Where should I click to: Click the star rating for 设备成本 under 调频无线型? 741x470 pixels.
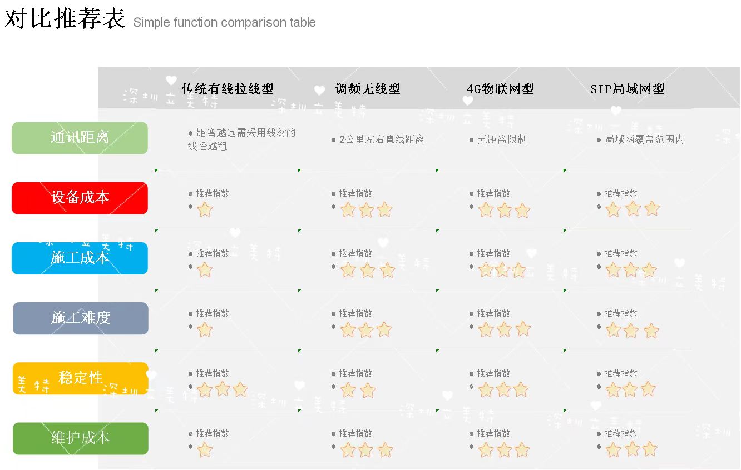pos(367,209)
